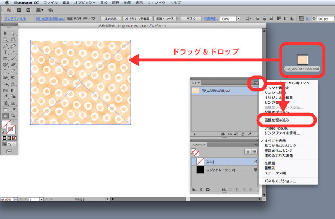This screenshot has height=219, width=335.
Task: Select the Line Segment tool
Action: pyautogui.click(x=13, y=53)
